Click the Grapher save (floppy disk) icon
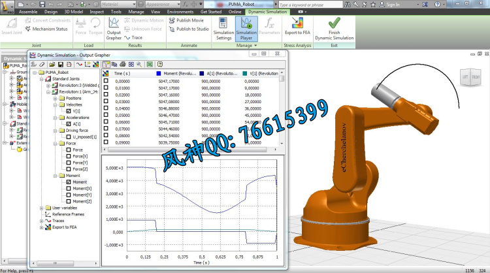 coord(61,65)
